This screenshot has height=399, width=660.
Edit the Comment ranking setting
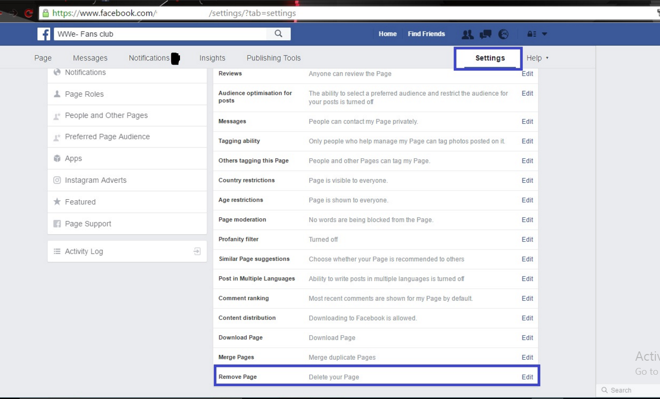click(x=527, y=298)
